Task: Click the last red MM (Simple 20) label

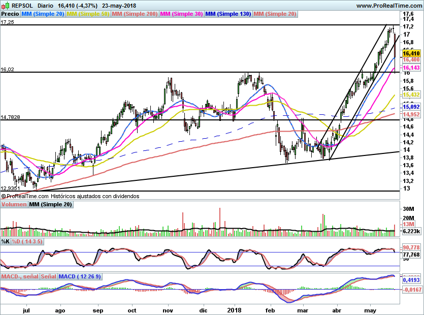Action: [x=275, y=14]
